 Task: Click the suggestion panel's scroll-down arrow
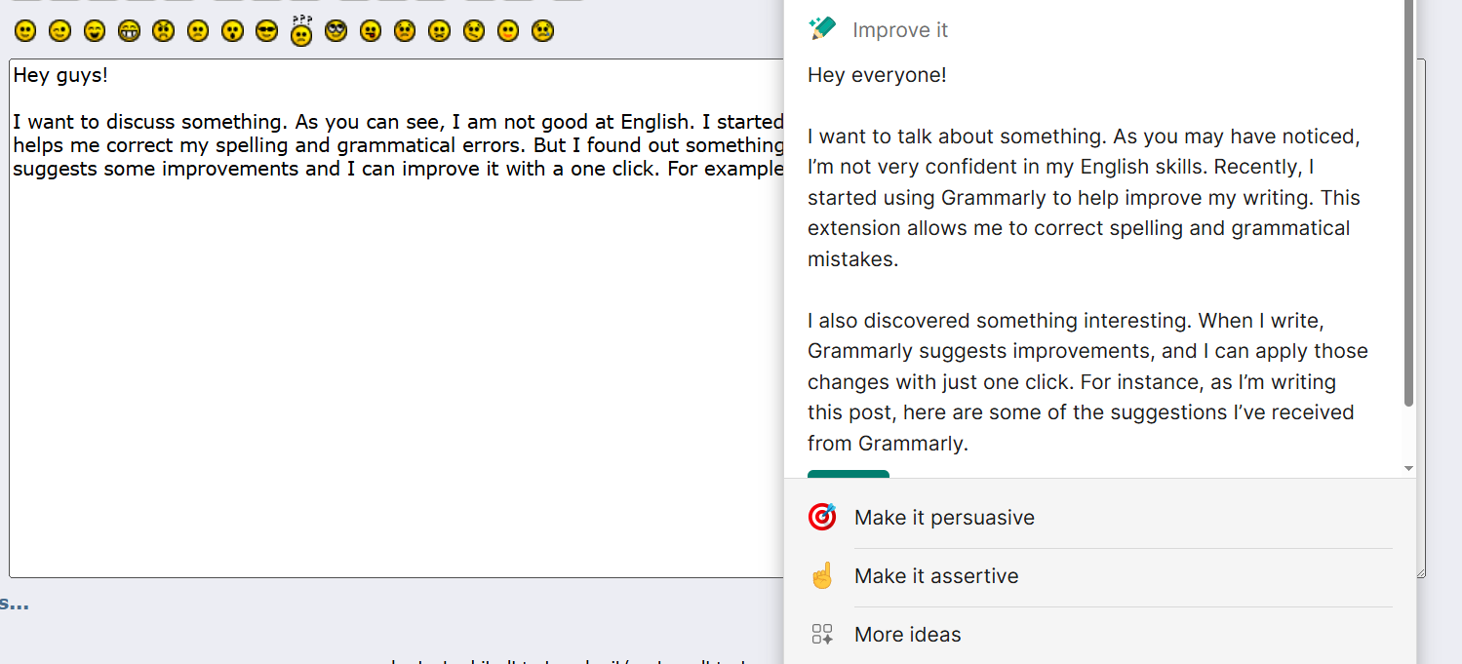[x=1408, y=469]
